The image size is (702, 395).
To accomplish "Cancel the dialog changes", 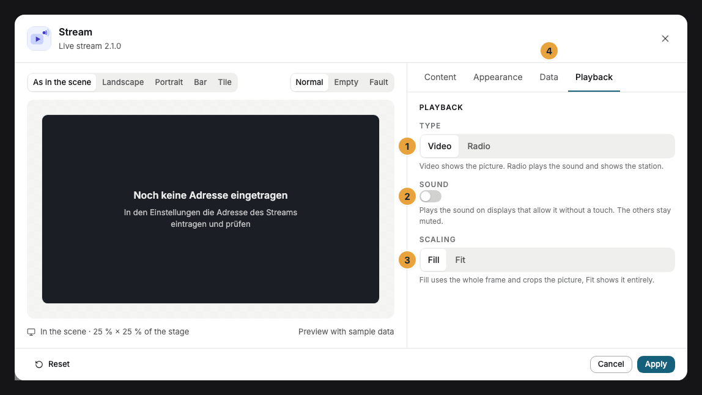I will (x=611, y=364).
